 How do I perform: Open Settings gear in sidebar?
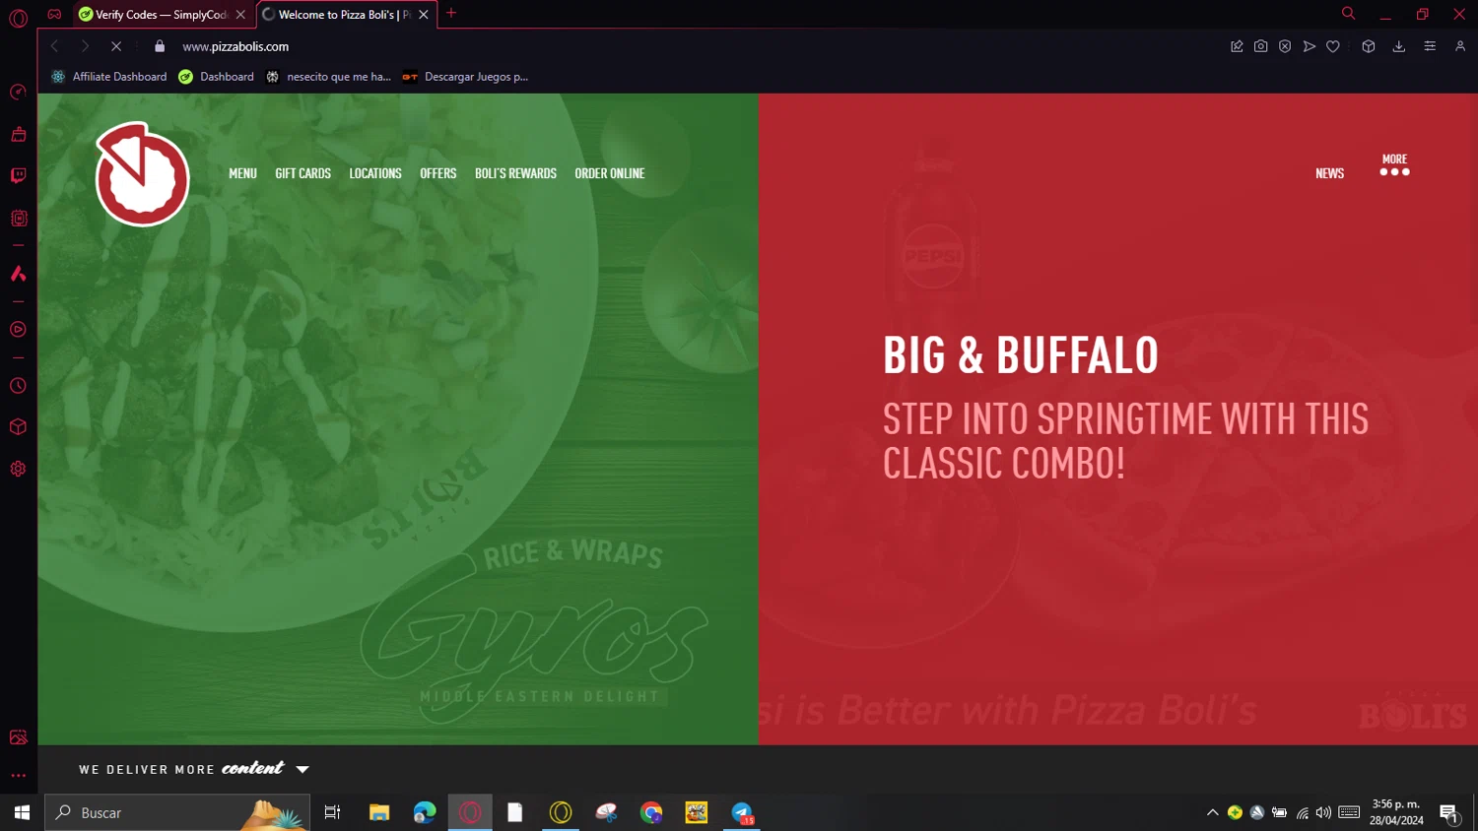tap(18, 469)
